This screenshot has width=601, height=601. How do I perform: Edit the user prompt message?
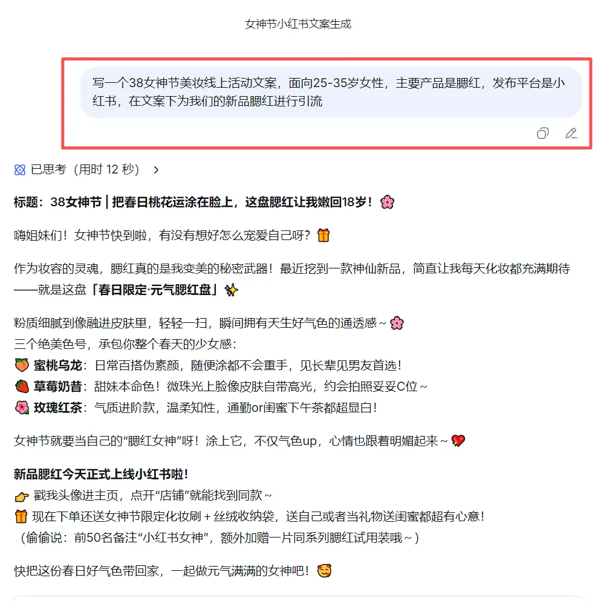[x=571, y=134]
